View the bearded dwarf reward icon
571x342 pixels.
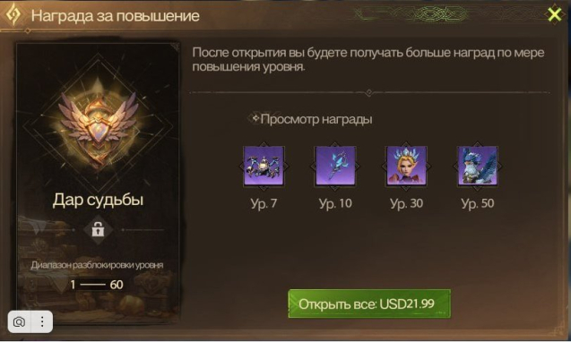pyautogui.click(x=478, y=167)
